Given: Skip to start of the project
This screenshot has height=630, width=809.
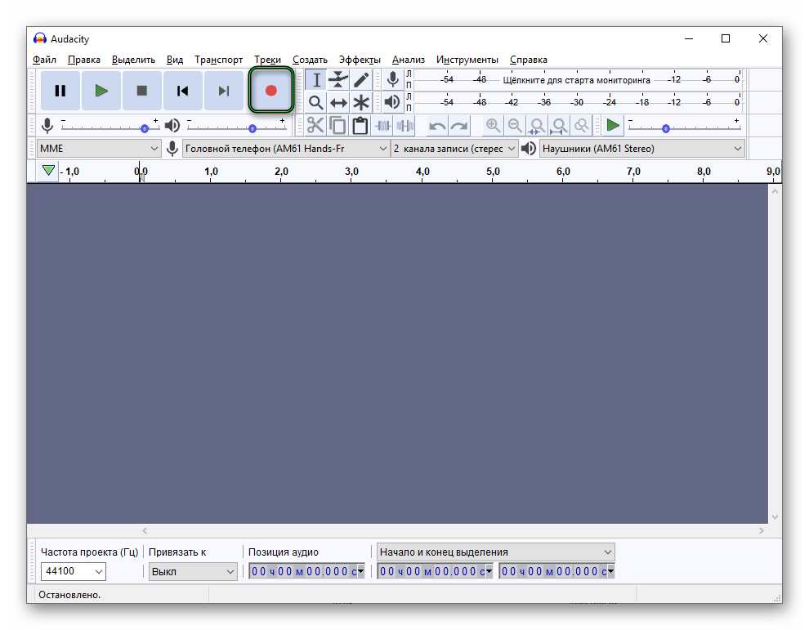Looking at the screenshot, I should (183, 91).
